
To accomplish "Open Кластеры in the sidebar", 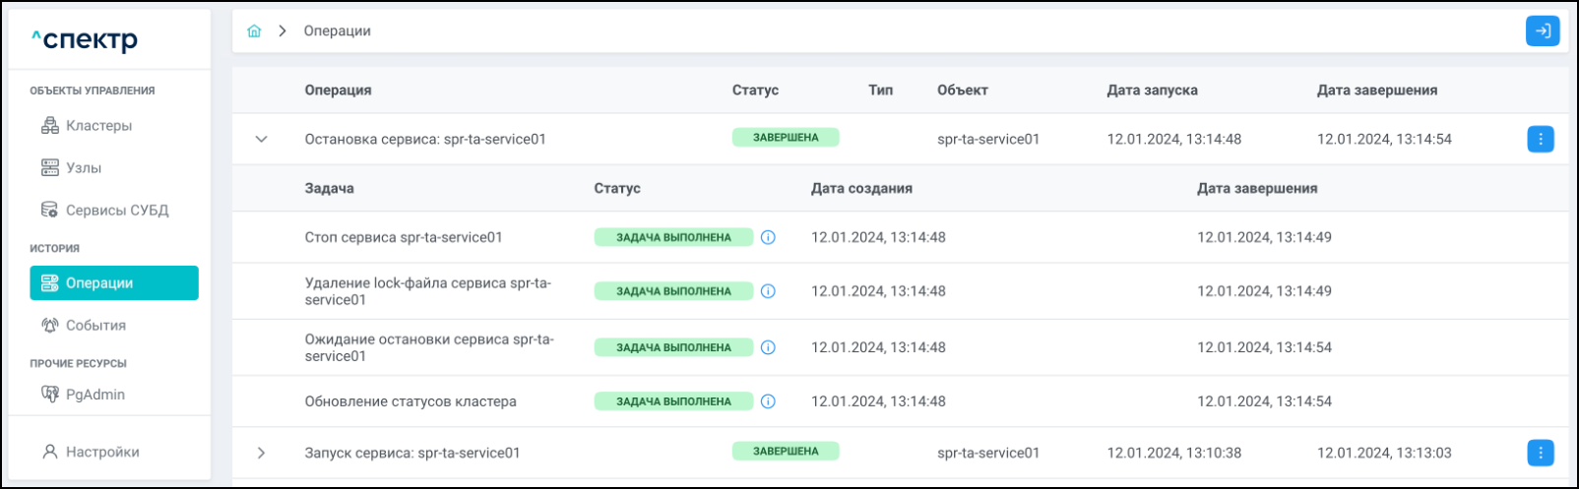I will click(98, 126).
